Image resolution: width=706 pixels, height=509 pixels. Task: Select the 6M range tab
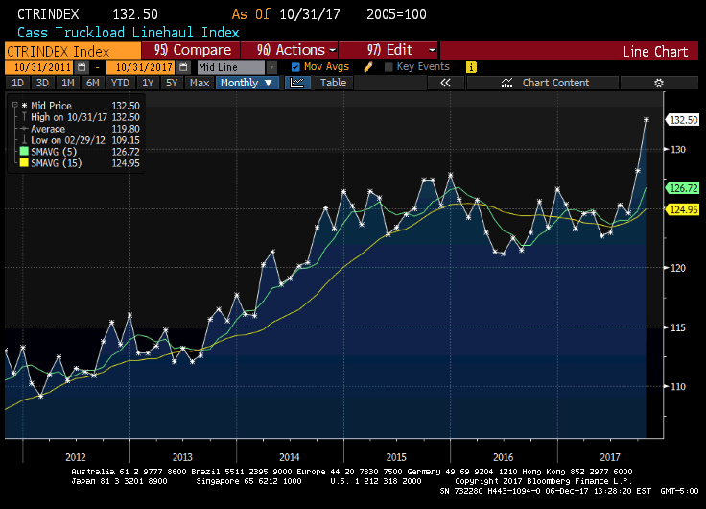click(x=93, y=83)
